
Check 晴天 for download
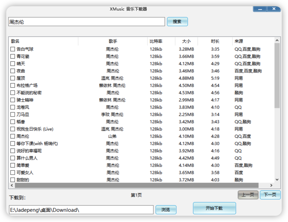click(12, 64)
